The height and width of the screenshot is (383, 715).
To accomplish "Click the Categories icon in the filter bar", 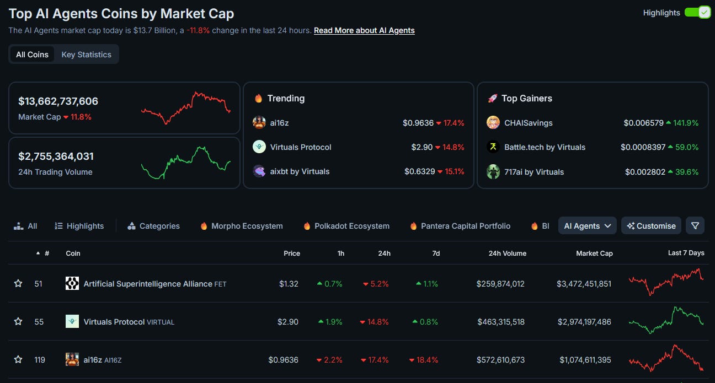I will pos(131,225).
